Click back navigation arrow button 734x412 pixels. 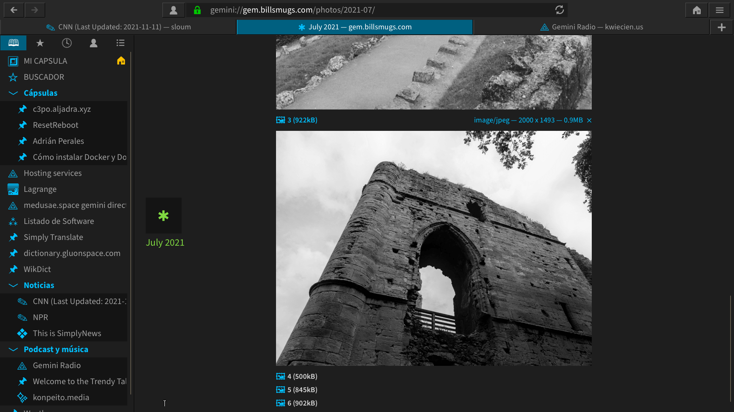point(14,10)
